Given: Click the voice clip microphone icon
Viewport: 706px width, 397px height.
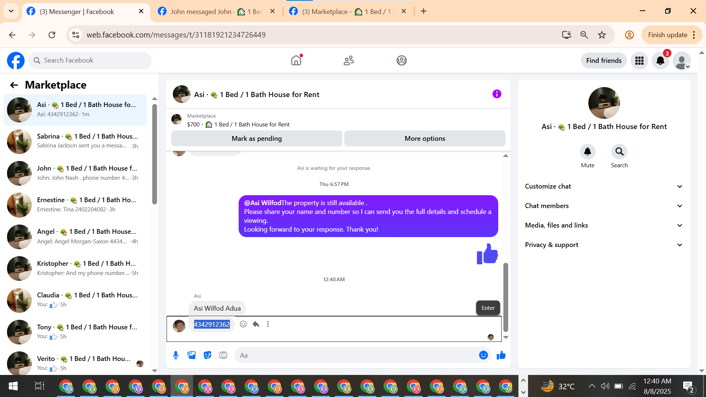Looking at the screenshot, I should pos(176,355).
